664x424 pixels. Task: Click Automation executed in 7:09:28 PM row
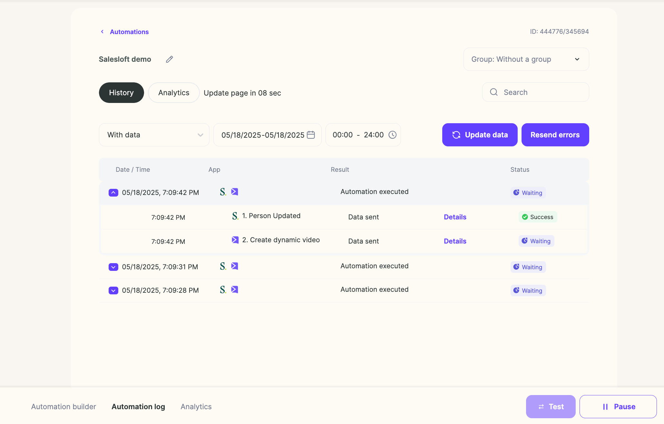click(375, 290)
